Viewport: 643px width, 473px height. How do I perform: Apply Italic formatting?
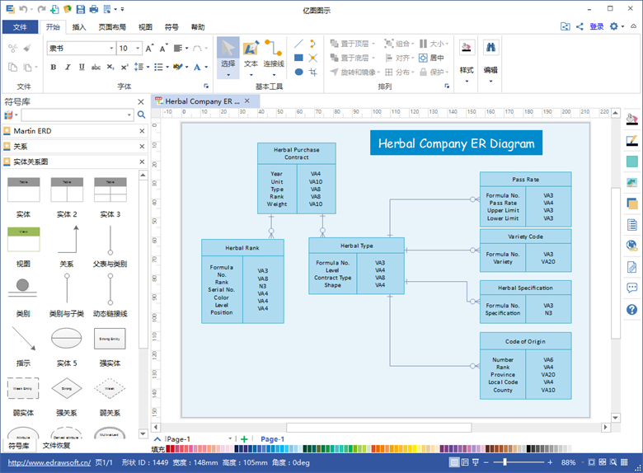pyautogui.click(x=68, y=67)
